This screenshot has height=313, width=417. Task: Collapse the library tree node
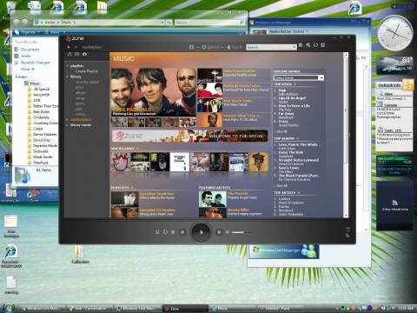[x=67, y=77]
